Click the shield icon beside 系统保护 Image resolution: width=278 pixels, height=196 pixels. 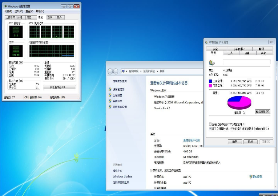pyautogui.click(x=110, y=101)
